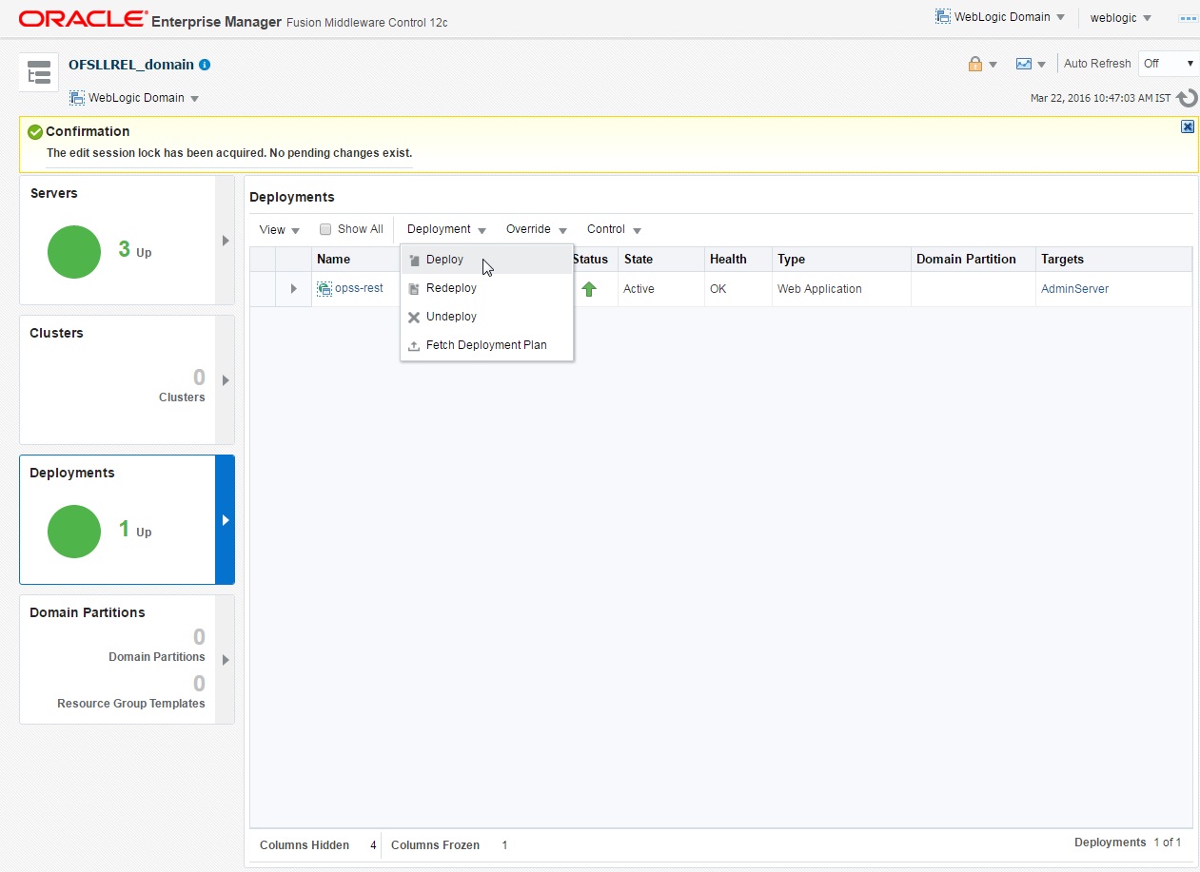Click the refresh timestamp text

[1101, 98]
